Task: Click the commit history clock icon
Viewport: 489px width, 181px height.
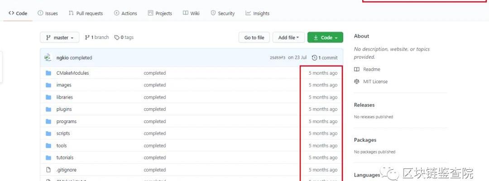Action: tap(315, 58)
